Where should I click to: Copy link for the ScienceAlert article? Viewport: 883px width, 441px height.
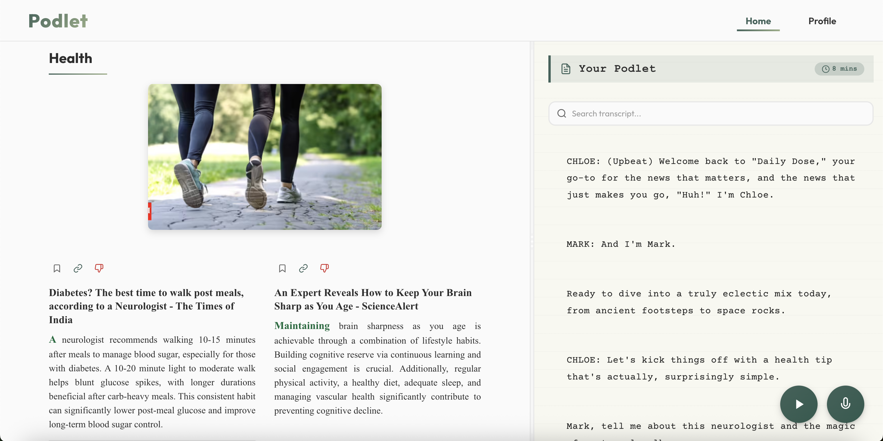tap(303, 268)
